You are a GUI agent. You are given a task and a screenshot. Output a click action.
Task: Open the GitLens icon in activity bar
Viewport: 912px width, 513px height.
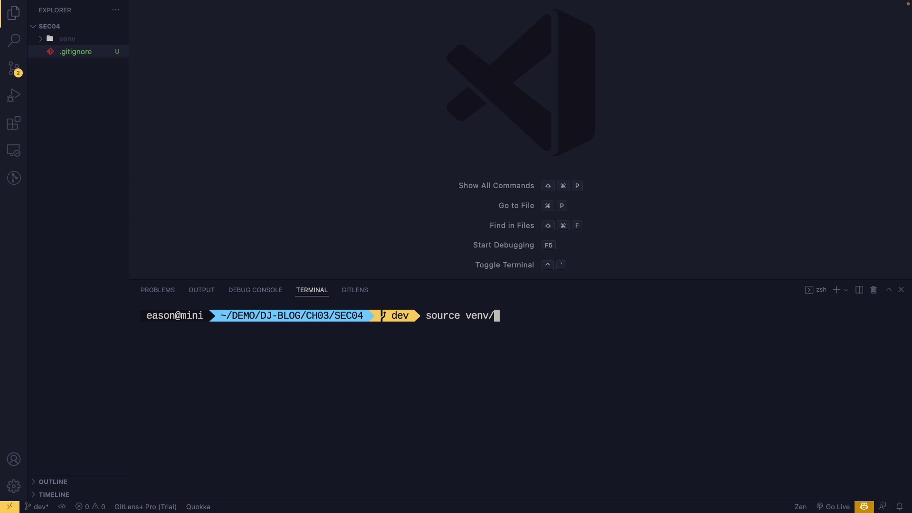(14, 178)
